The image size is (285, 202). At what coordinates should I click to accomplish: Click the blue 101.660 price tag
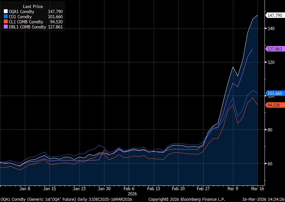[275, 93]
